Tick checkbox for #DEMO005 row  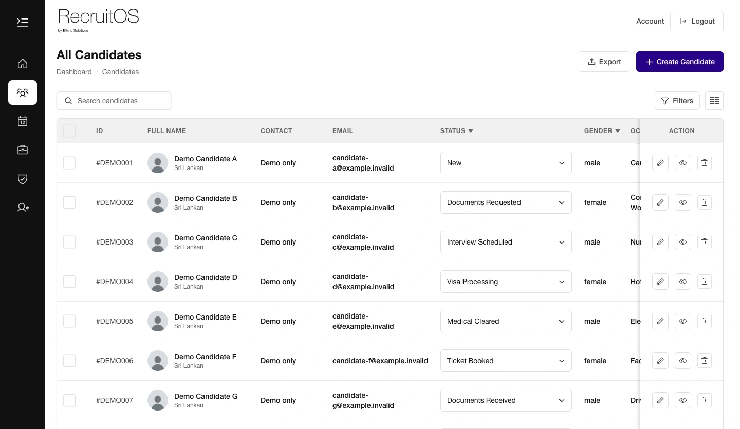point(69,321)
